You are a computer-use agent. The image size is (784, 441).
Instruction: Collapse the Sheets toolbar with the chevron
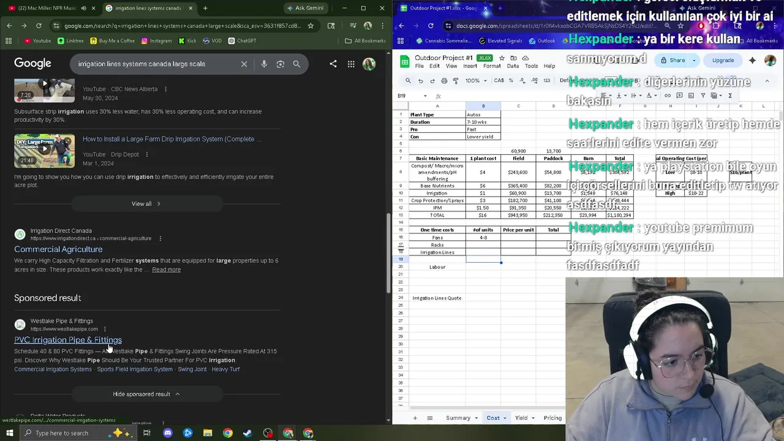[x=767, y=80]
